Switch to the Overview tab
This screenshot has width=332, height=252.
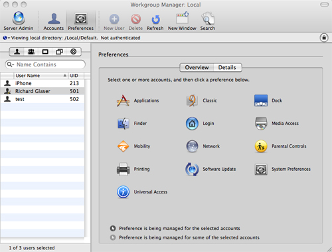tap(197, 67)
